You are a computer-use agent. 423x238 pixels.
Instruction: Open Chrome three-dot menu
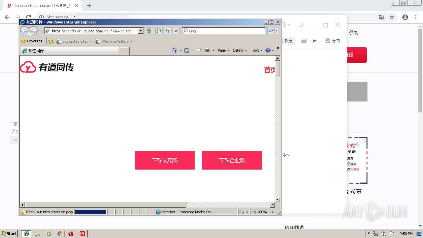pos(416,17)
